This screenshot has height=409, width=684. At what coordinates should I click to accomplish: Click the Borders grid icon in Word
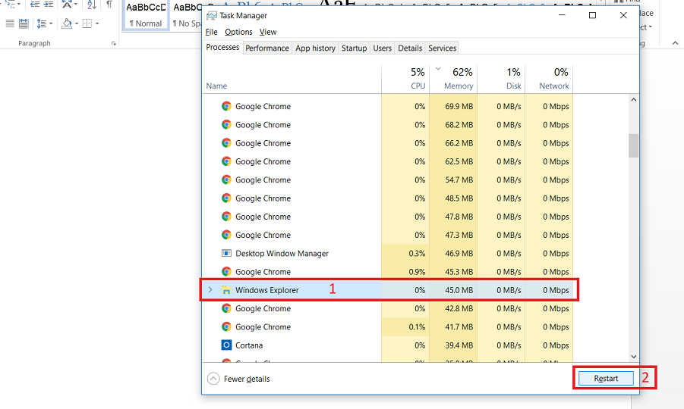coord(87,23)
